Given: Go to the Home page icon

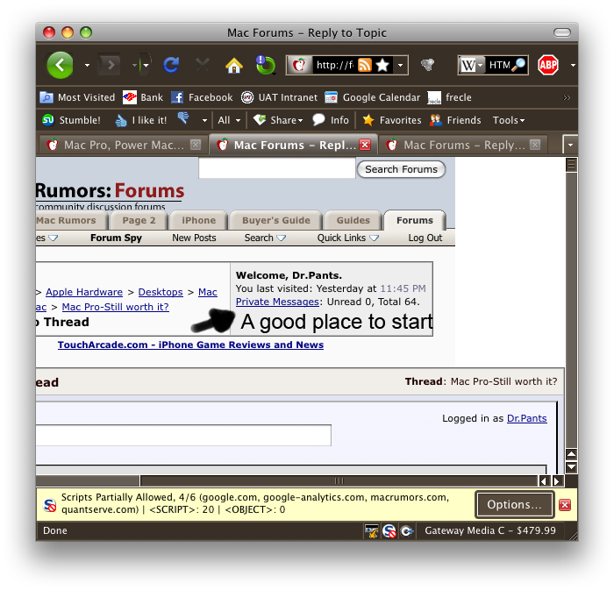Looking at the screenshot, I should tap(234, 66).
